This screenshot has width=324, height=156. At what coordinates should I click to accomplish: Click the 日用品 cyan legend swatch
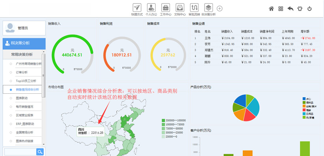[304, 113]
